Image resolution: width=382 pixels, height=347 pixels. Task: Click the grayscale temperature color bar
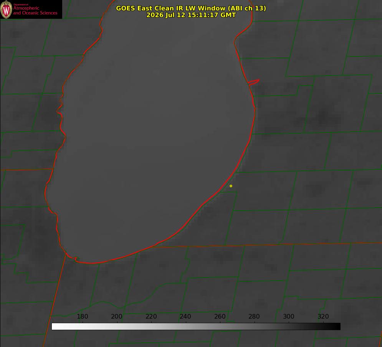(x=196, y=326)
